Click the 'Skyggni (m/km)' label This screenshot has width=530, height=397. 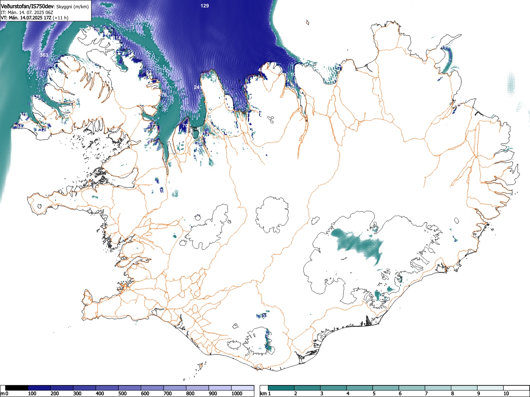(x=72, y=7)
